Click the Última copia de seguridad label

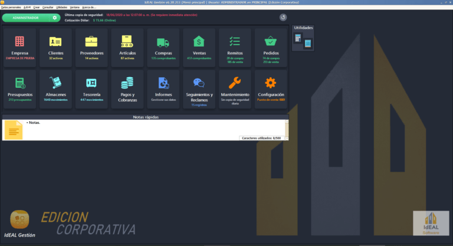84,15
